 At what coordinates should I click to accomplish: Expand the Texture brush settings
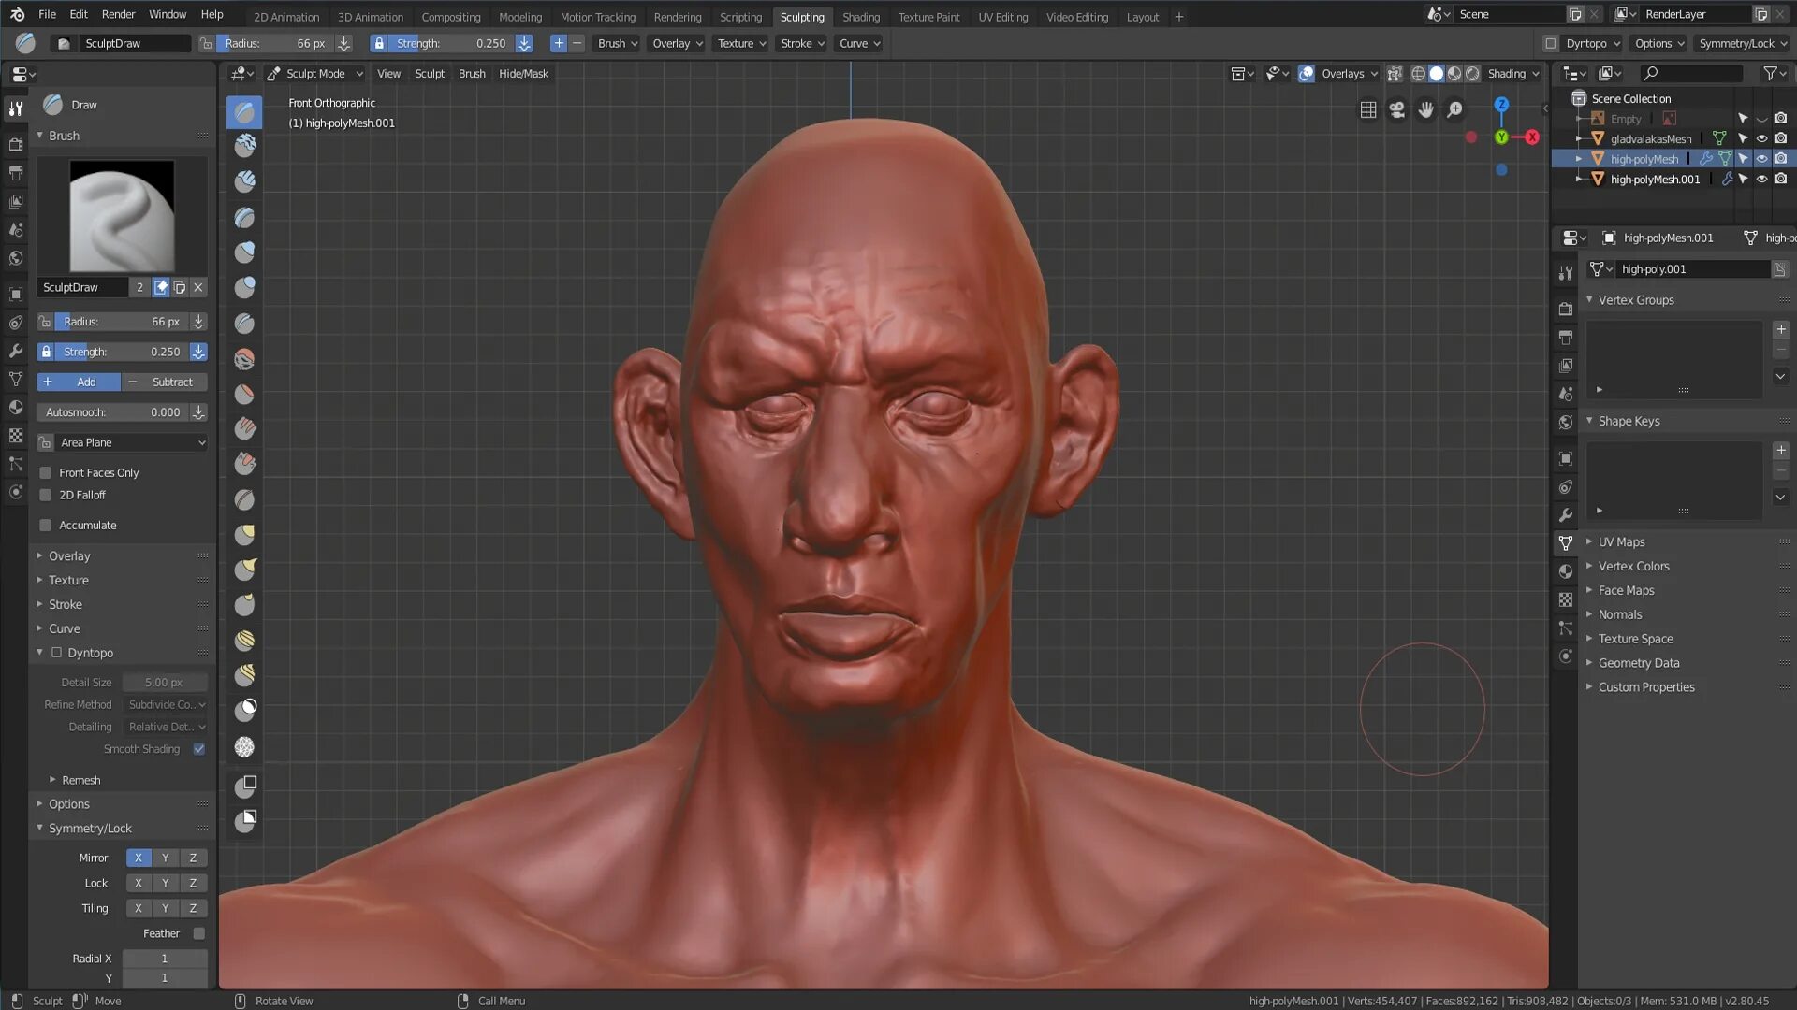point(68,580)
